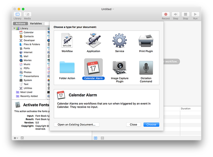Show the variables split view icon
Viewport: 213px width, 157px height.
[102, 138]
